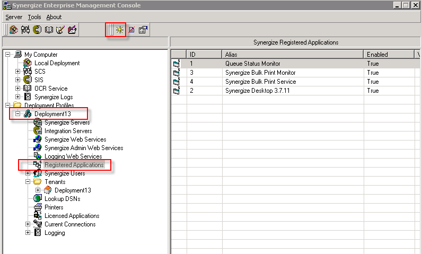The image size is (422, 254).
Task: Click the True value for Queue Status Monitor
Action: 373,64
